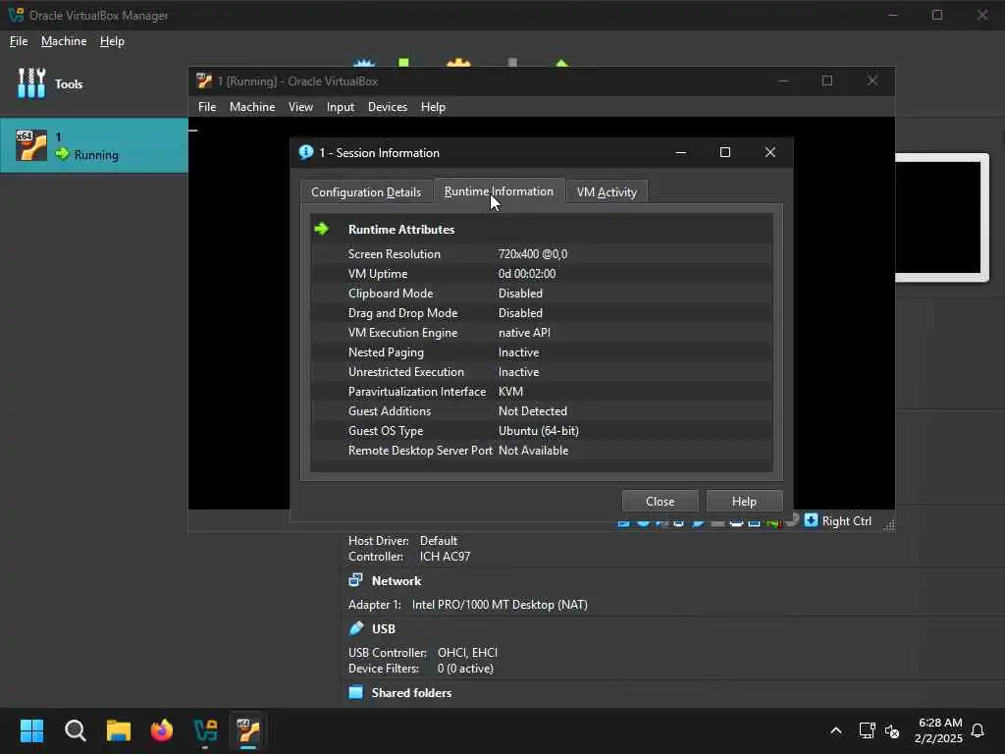The height and width of the screenshot is (754, 1005).
Task: Click the running VM window title icon
Action: (x=204, y=81)
